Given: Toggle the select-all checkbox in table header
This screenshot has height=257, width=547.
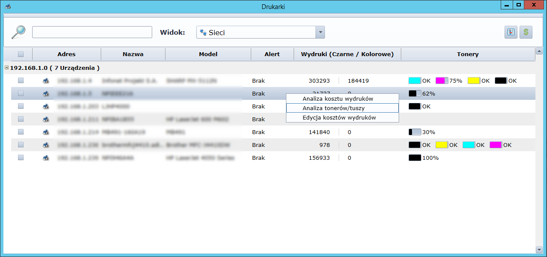Looking at the screenshot, I should (21, 54).
